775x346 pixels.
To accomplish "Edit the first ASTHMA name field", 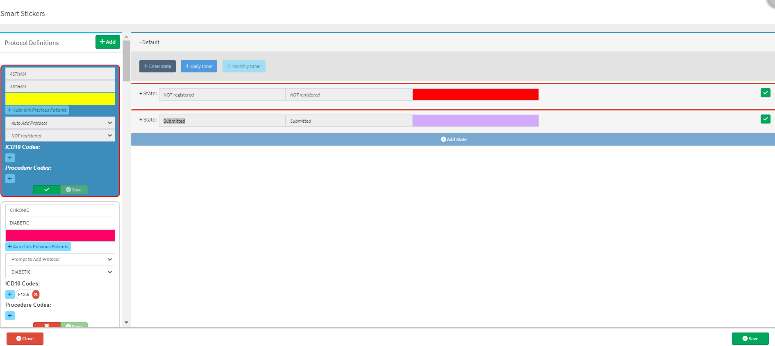I will pos(60,74).
